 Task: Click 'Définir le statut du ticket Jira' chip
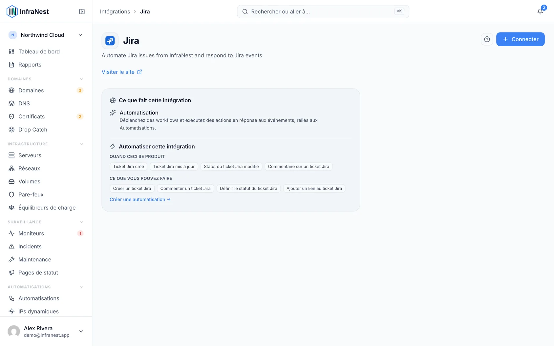click(x=248, y=189)
